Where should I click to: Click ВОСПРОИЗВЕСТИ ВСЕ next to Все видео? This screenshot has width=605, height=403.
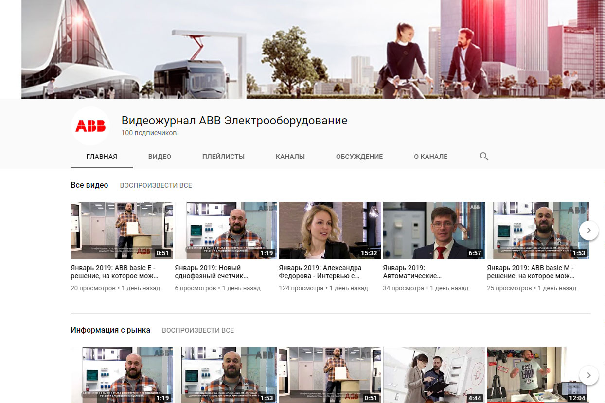(x=156, y=185)
